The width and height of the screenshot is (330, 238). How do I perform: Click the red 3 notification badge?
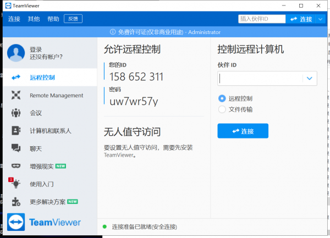click(x=11, y=180)
